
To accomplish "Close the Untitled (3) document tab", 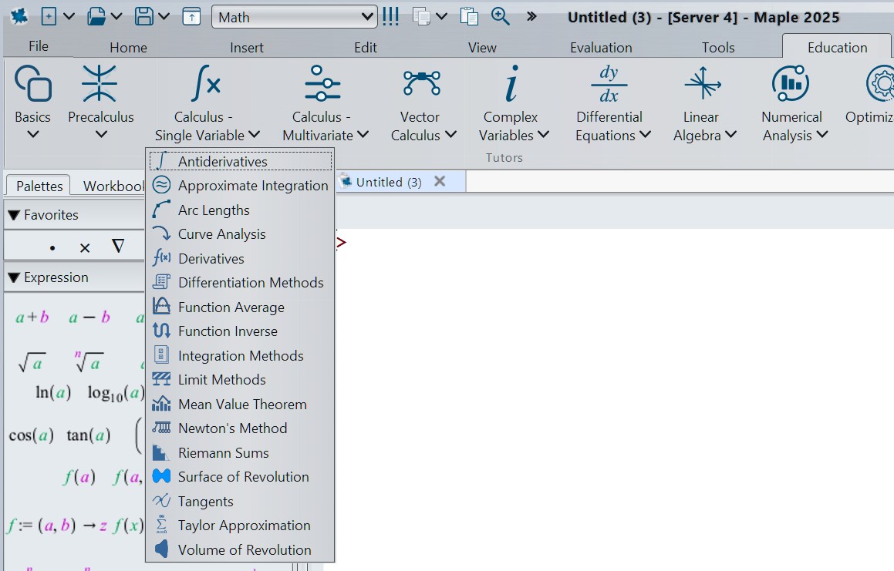I will (x=440, y=181).
